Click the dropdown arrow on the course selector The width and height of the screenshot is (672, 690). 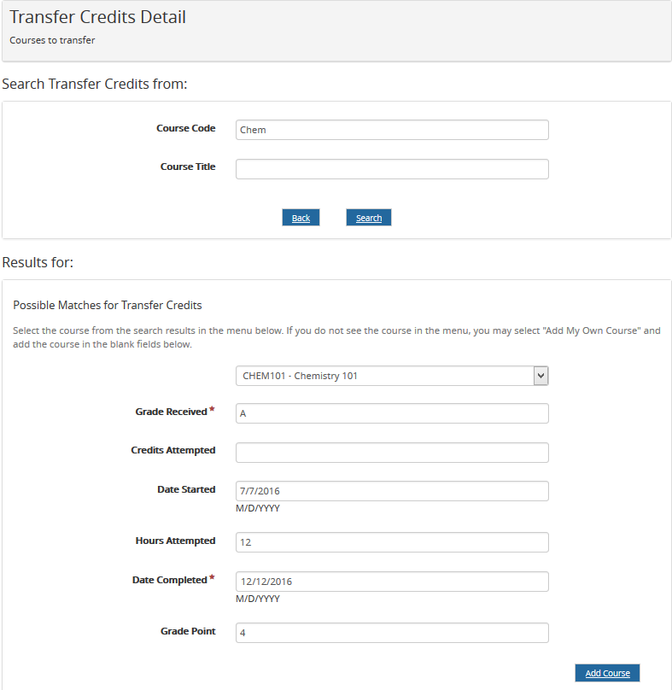pyautogui.click(x=541, y=375)
